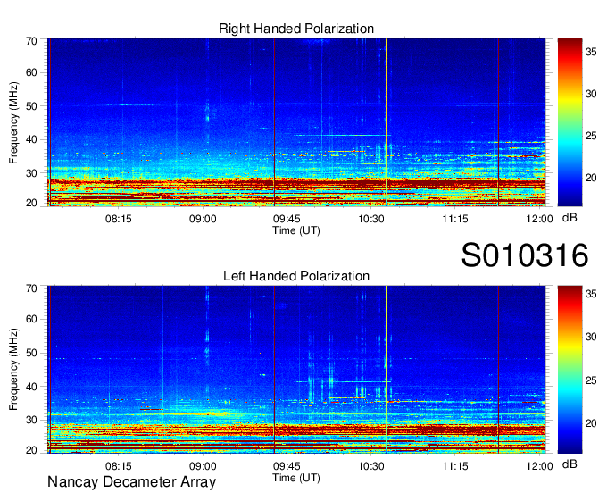Click the 10:30 time tick on bottom plot
Viewport: 607px width, 493px height.
(371, 466)
